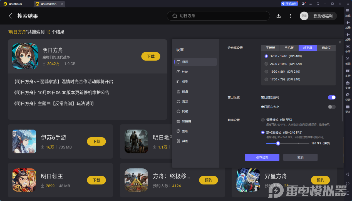The width and height of the screenshot is (352, 201).
Task: Click the 明日方舟 search input field
Action: (218, 16)
